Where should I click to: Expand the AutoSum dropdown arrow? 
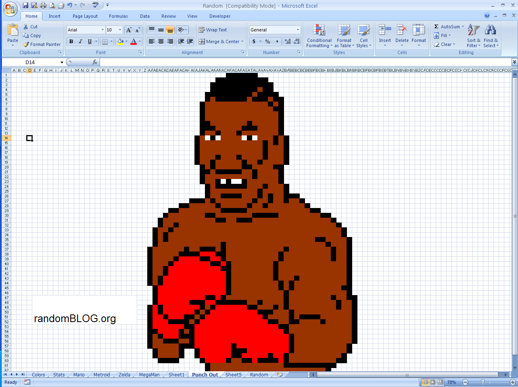pos(463,27)
